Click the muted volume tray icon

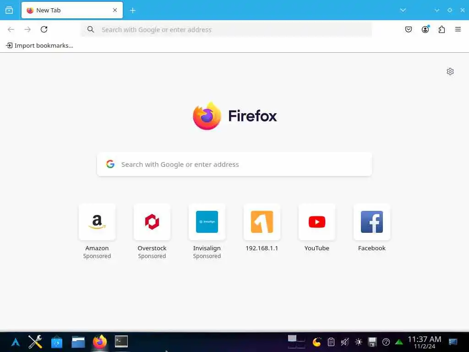tap(344, 342)
